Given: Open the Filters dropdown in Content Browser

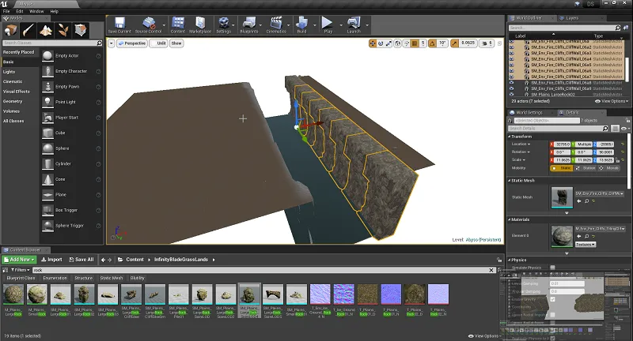Looking at the screenshot, I should coord(21,270).
